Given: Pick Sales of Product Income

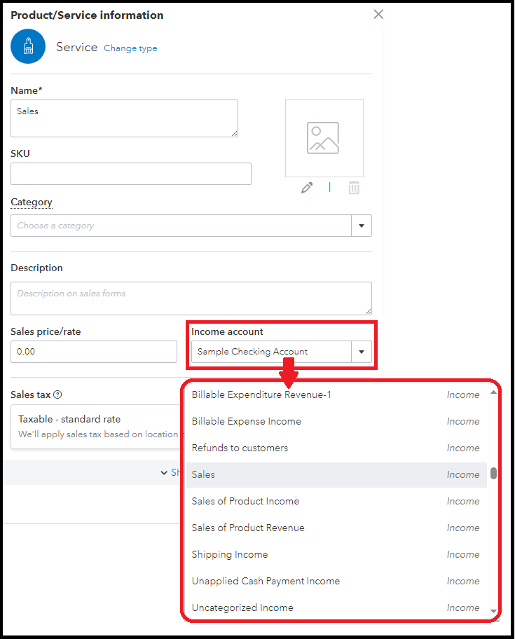Looking at the screenshot, I should click(245, 501).
